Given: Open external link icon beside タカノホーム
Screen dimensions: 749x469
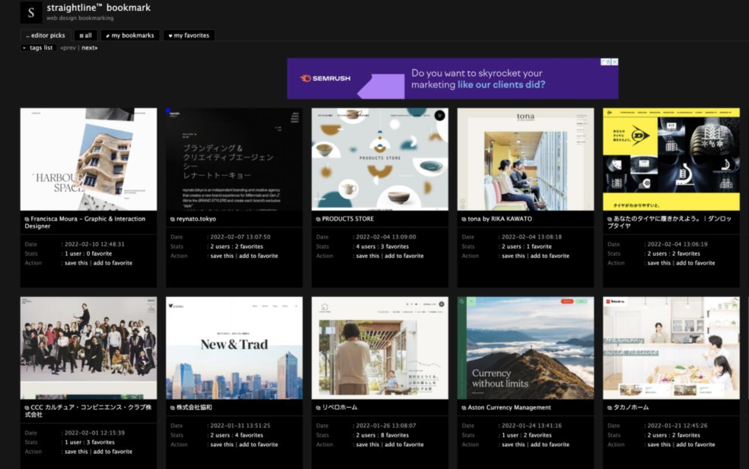Looking at the screenshot, I should pos(609,408).
